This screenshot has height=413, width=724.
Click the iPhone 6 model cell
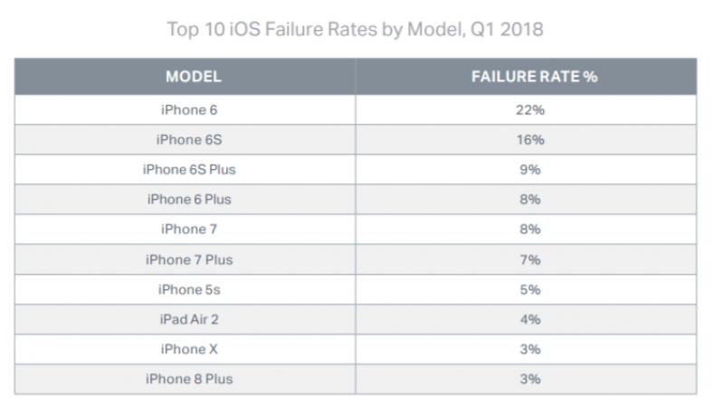[189, 109]
